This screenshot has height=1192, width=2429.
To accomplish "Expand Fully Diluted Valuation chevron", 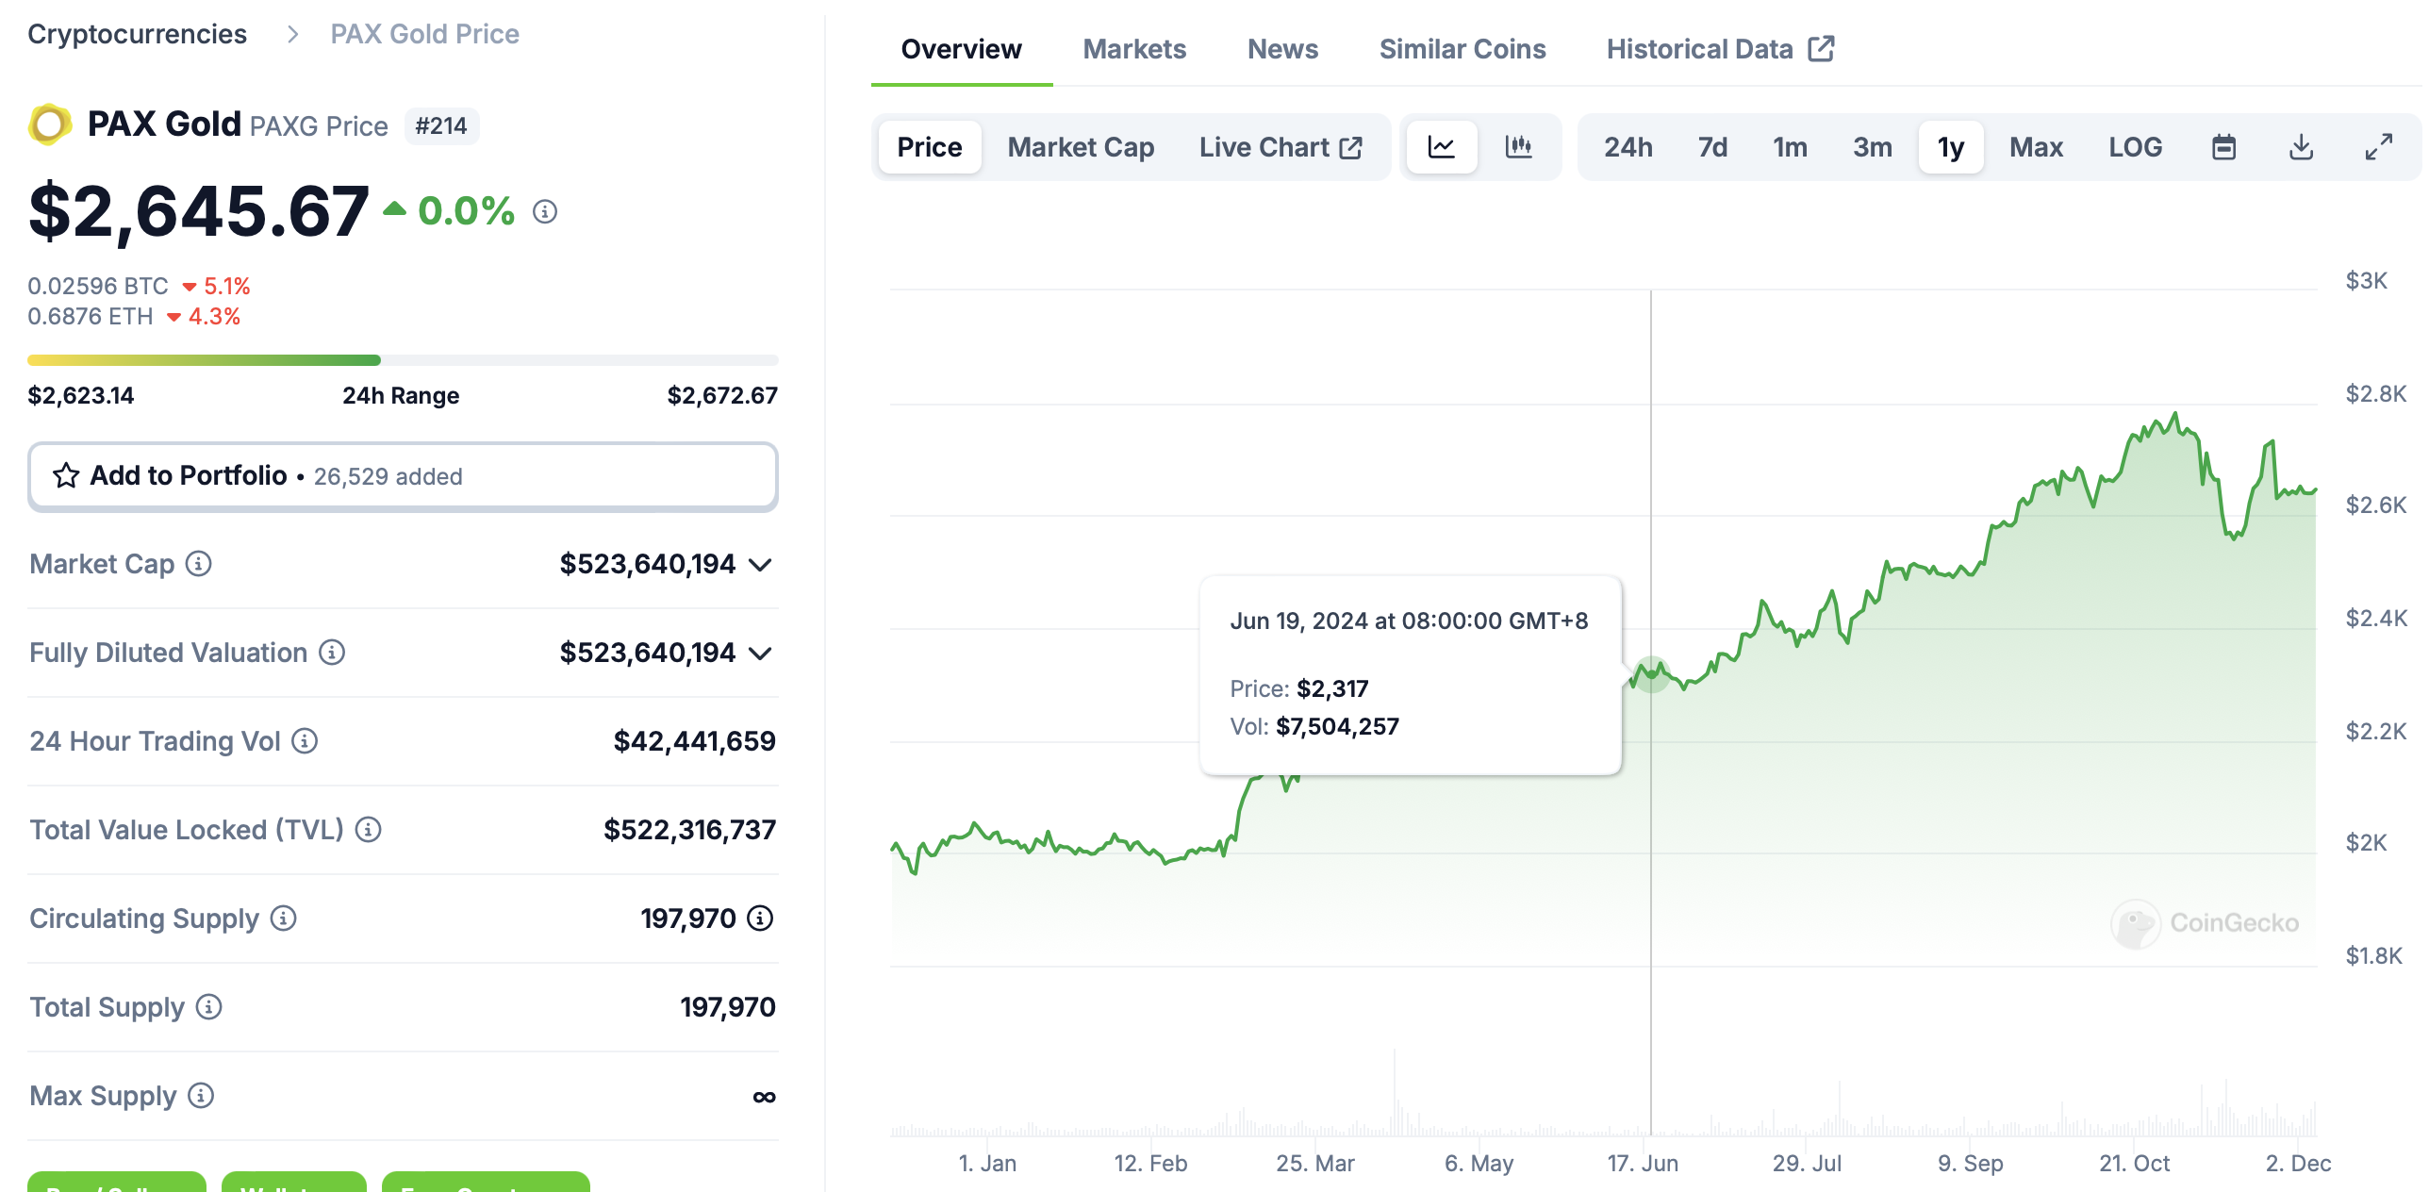I will [x=760, y=654].
